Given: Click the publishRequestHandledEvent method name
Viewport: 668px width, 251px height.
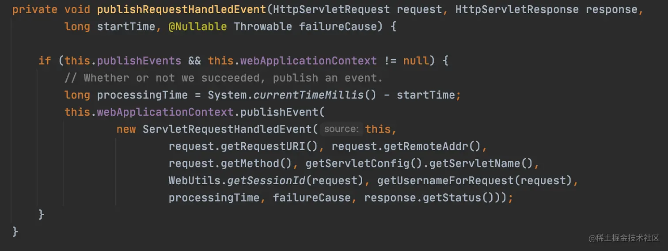Looking at the screenshot, I should pos(182,9).
